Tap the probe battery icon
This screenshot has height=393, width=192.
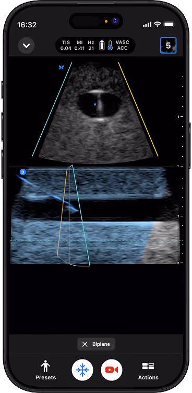pyautogui.click(x=102, y=46)
